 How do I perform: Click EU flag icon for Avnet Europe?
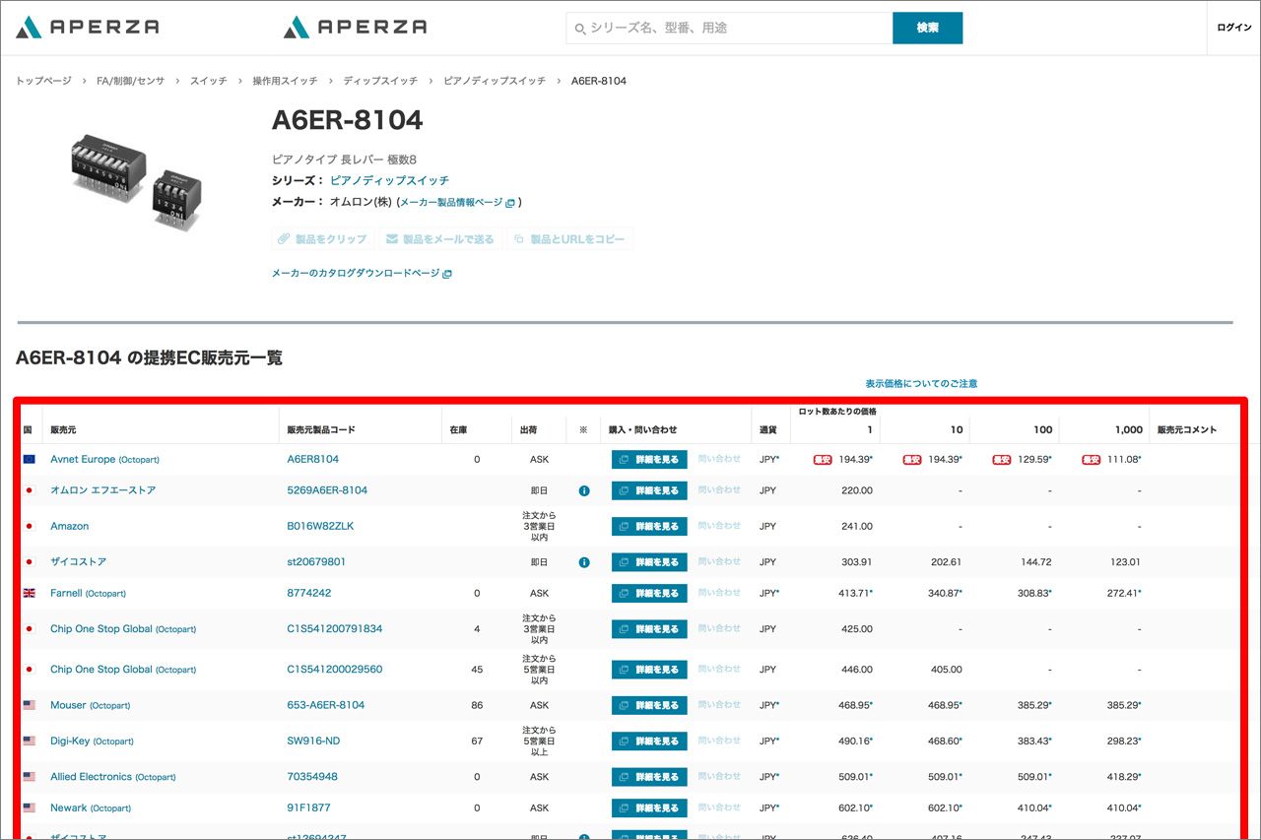click(x=29, y=459)
